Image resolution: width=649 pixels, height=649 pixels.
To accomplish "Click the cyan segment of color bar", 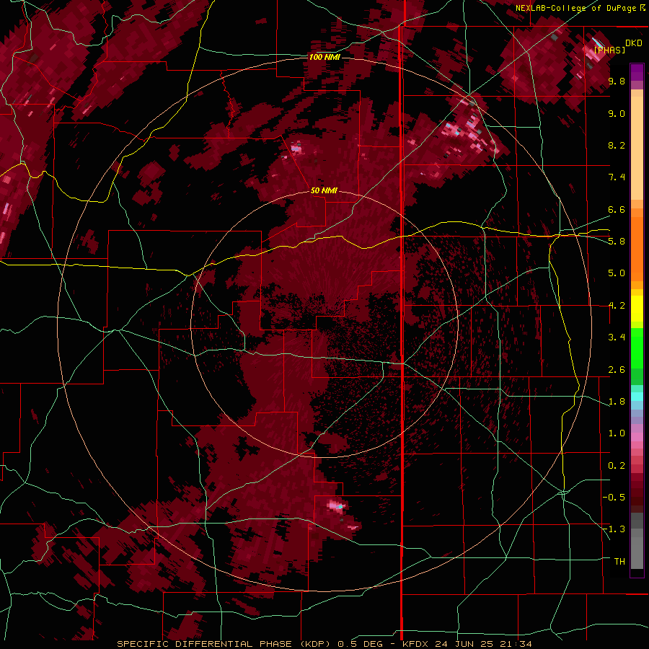I will tap(637, 397).
